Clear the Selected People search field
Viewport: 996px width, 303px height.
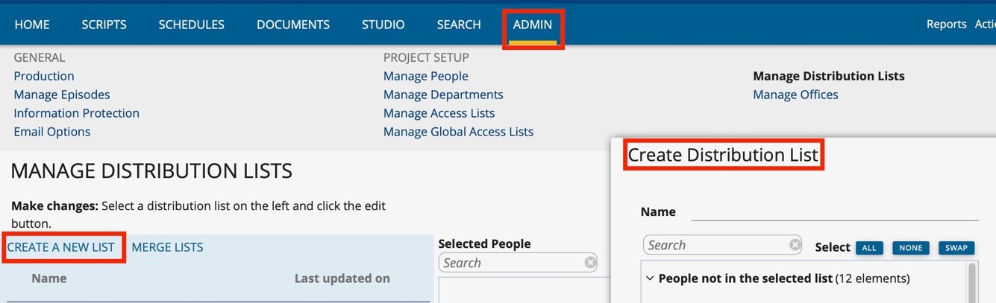tap(590, 263)
